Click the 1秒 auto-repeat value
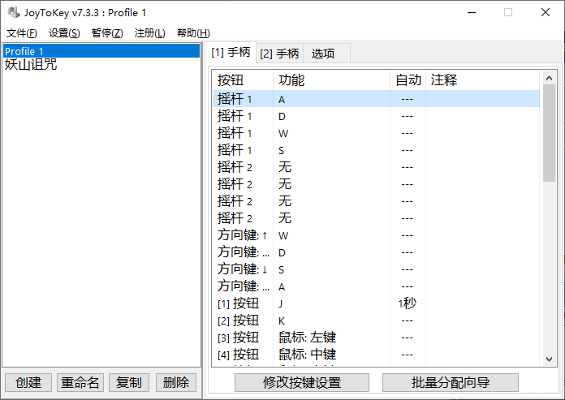565x400 pixels. coord(408,303)
